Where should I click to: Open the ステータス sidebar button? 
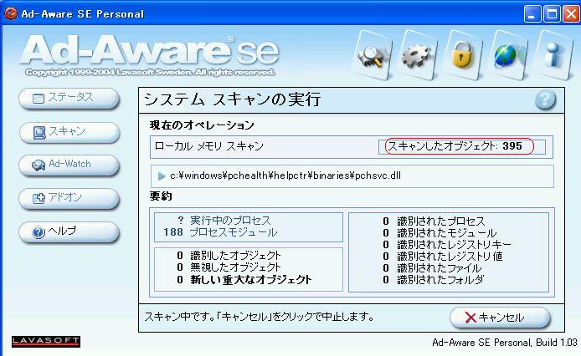69,98
